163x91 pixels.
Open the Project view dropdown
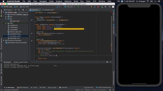pos(9,10)
